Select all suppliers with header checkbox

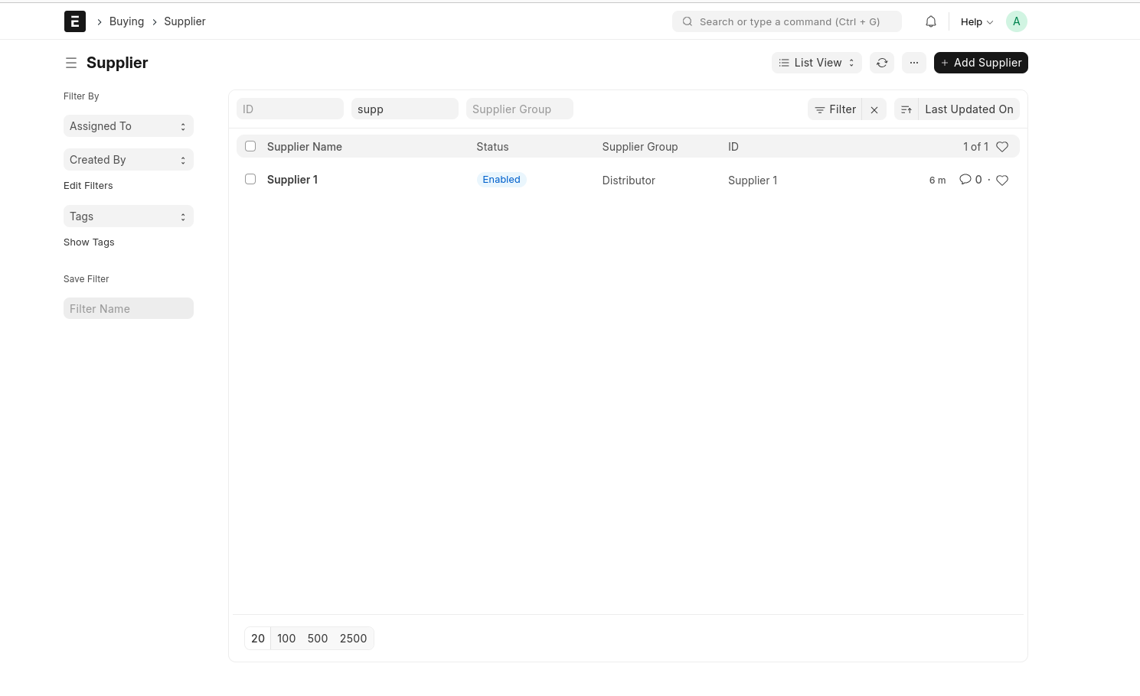point(250,146)
